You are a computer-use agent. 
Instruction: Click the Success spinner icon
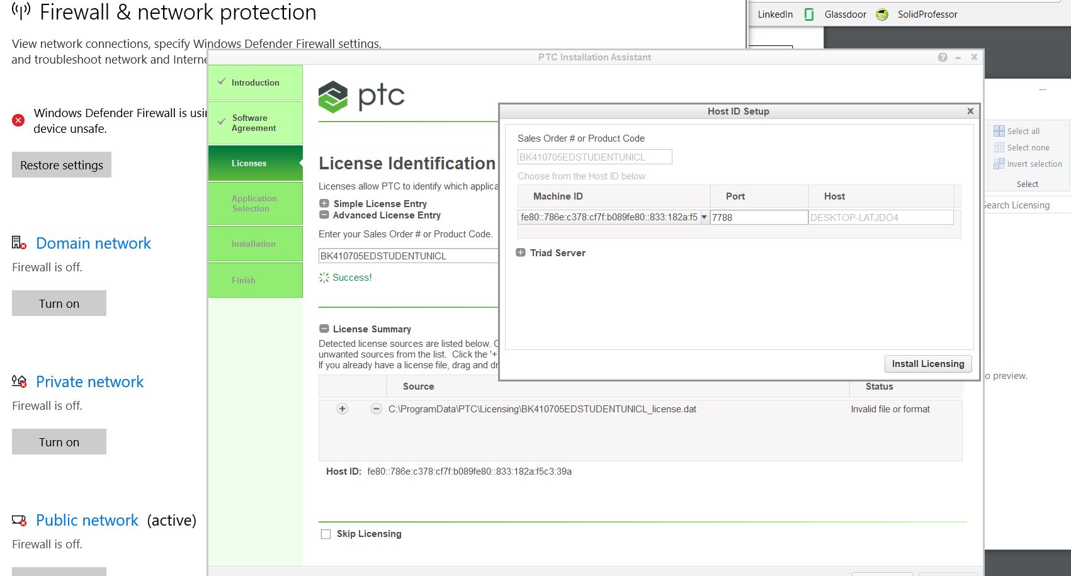(324, 278)
